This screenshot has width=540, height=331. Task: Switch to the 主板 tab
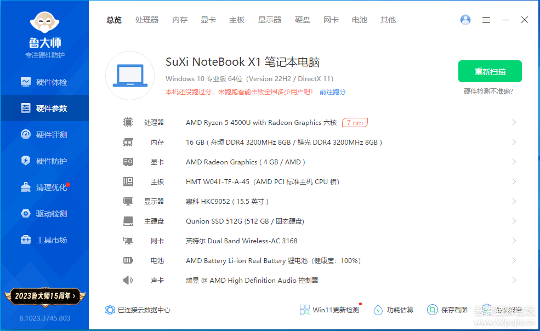pyautogui.click(x=237, y=20)
